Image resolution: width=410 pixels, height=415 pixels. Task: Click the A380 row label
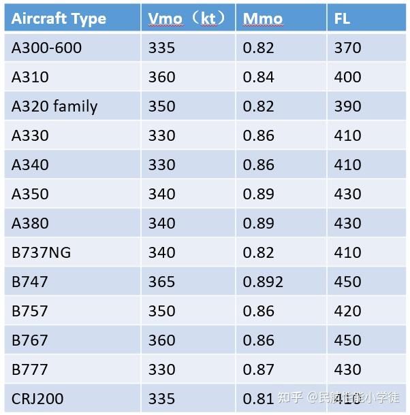tap(31, 224)
